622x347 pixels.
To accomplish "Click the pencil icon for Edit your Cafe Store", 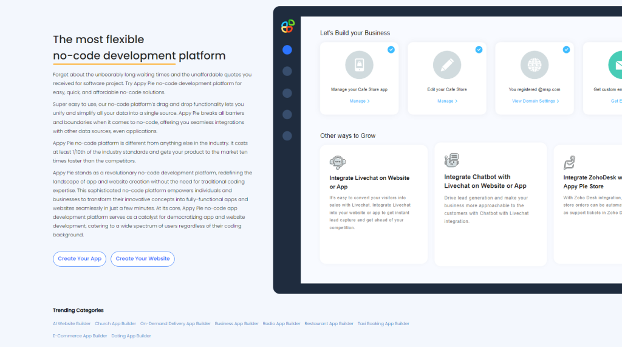I will click(x=447, y=65).
